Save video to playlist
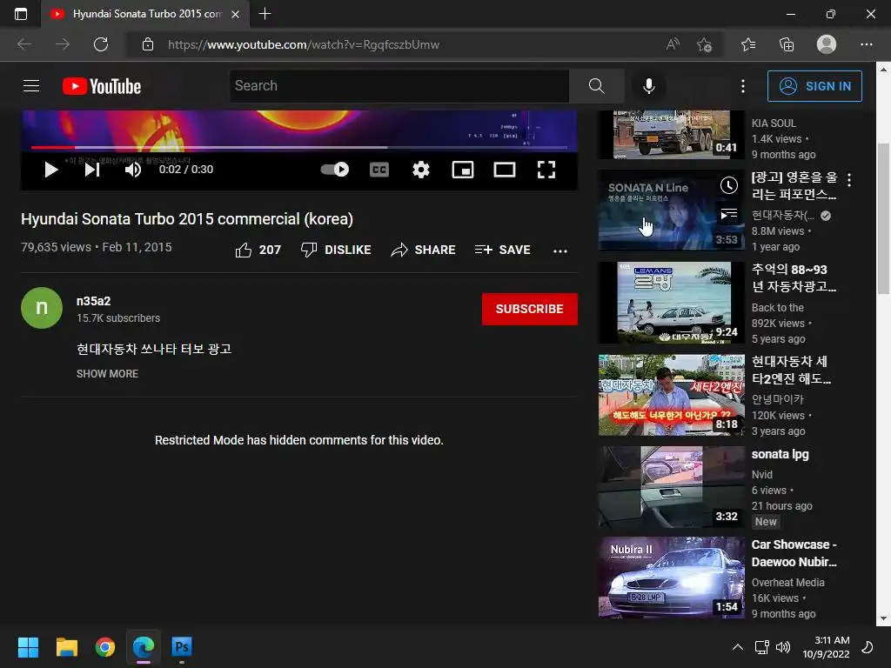The image size is (891, 668). pyautogui.click(x=503, y=250)
